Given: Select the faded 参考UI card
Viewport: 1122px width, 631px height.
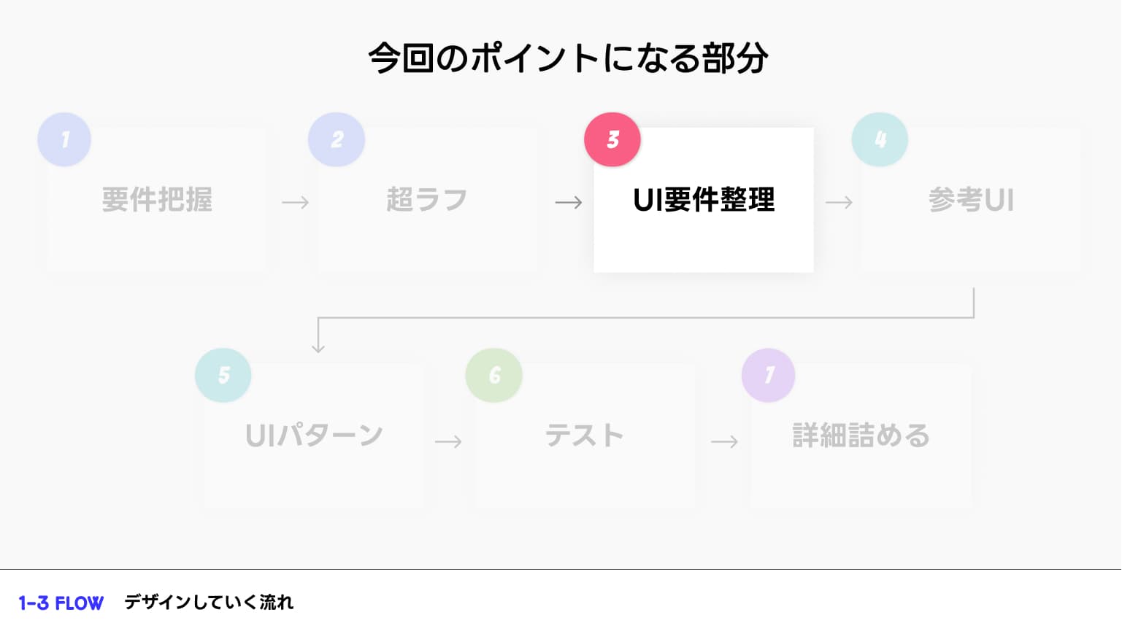Looking at the screenshot, I should 971,200.
